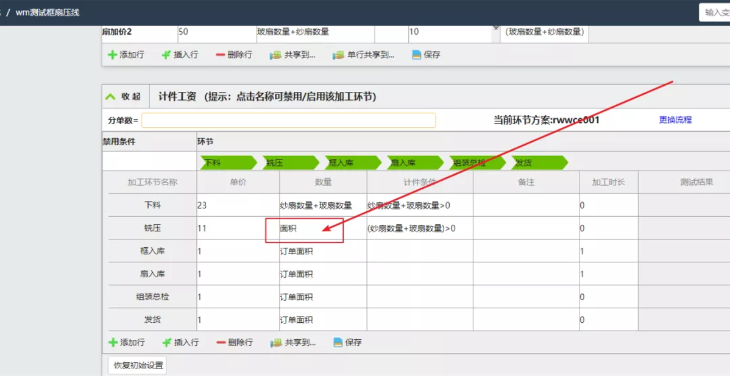Click the green plus 添加行 icon above 计件工资 panel
Image resolution: width=730 pixels, height=377 pixels.
[x=112, y=55]
